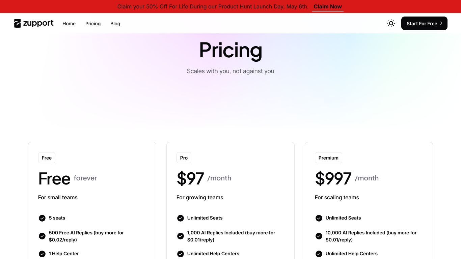Click the checkmark beside 10,000 AI Replies Included
461x259 pixels.
pos(319,236)
